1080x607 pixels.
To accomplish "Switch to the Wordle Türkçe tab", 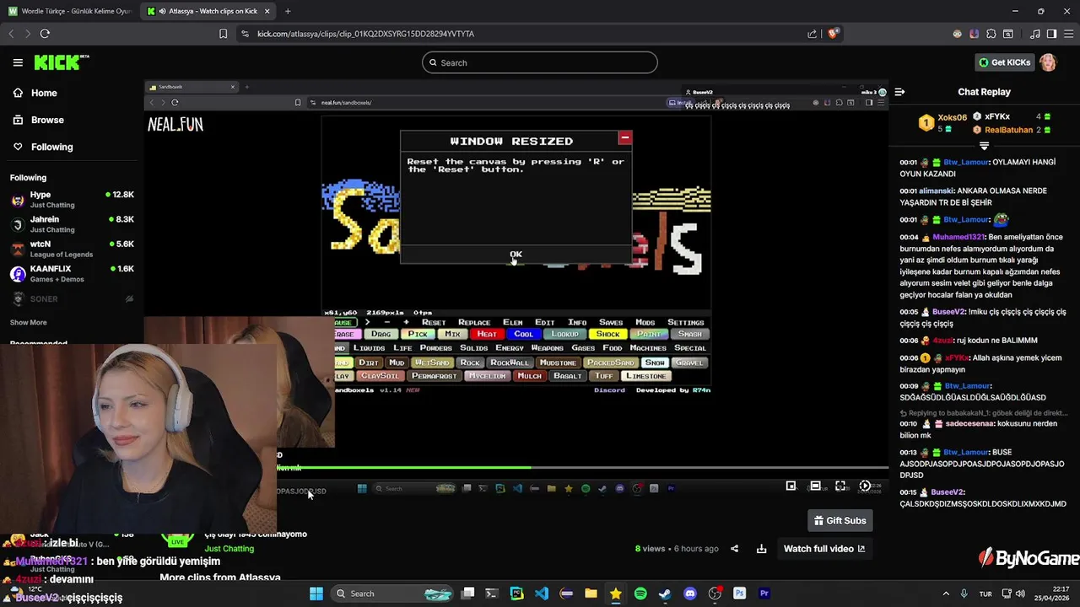I will point(70,11).
